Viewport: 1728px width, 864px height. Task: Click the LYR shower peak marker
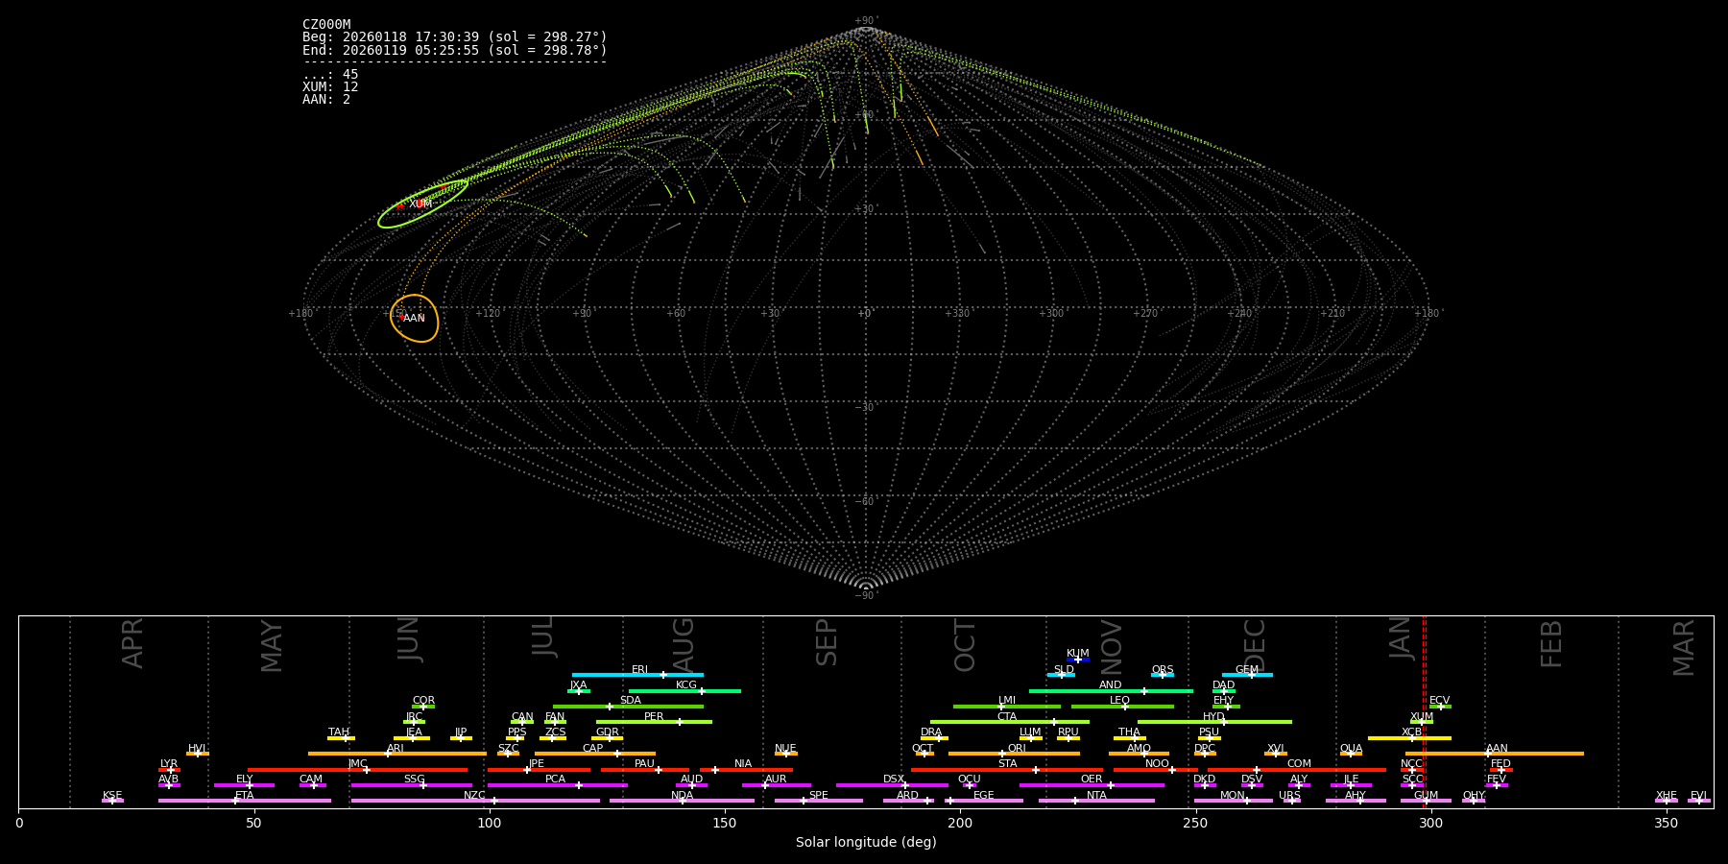tap(171, 770)
